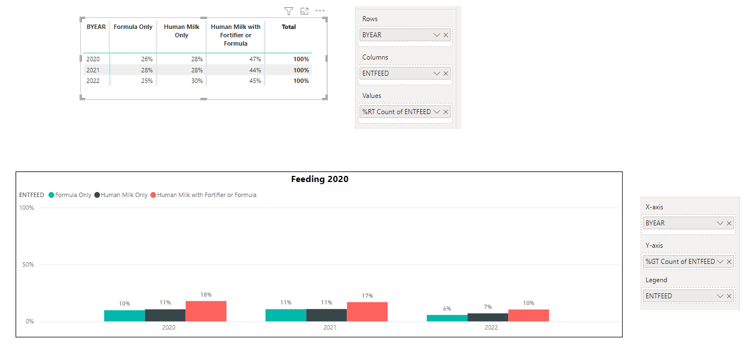Click the 2022 x-axis label on the chart
This screenshot has width=753, height=344.
coord(491,328)
